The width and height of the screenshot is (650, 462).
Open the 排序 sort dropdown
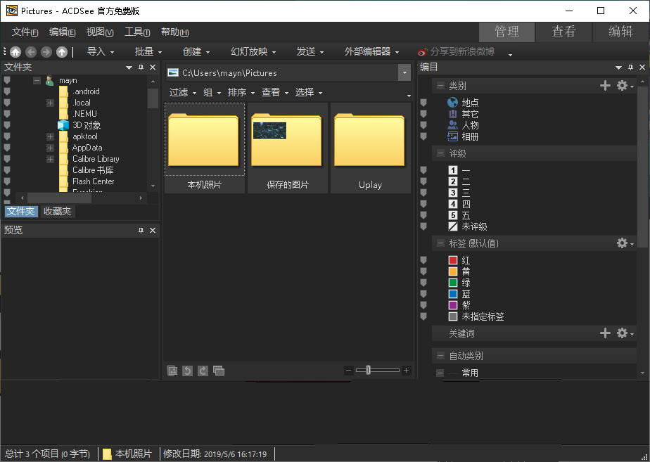[241, 92]
